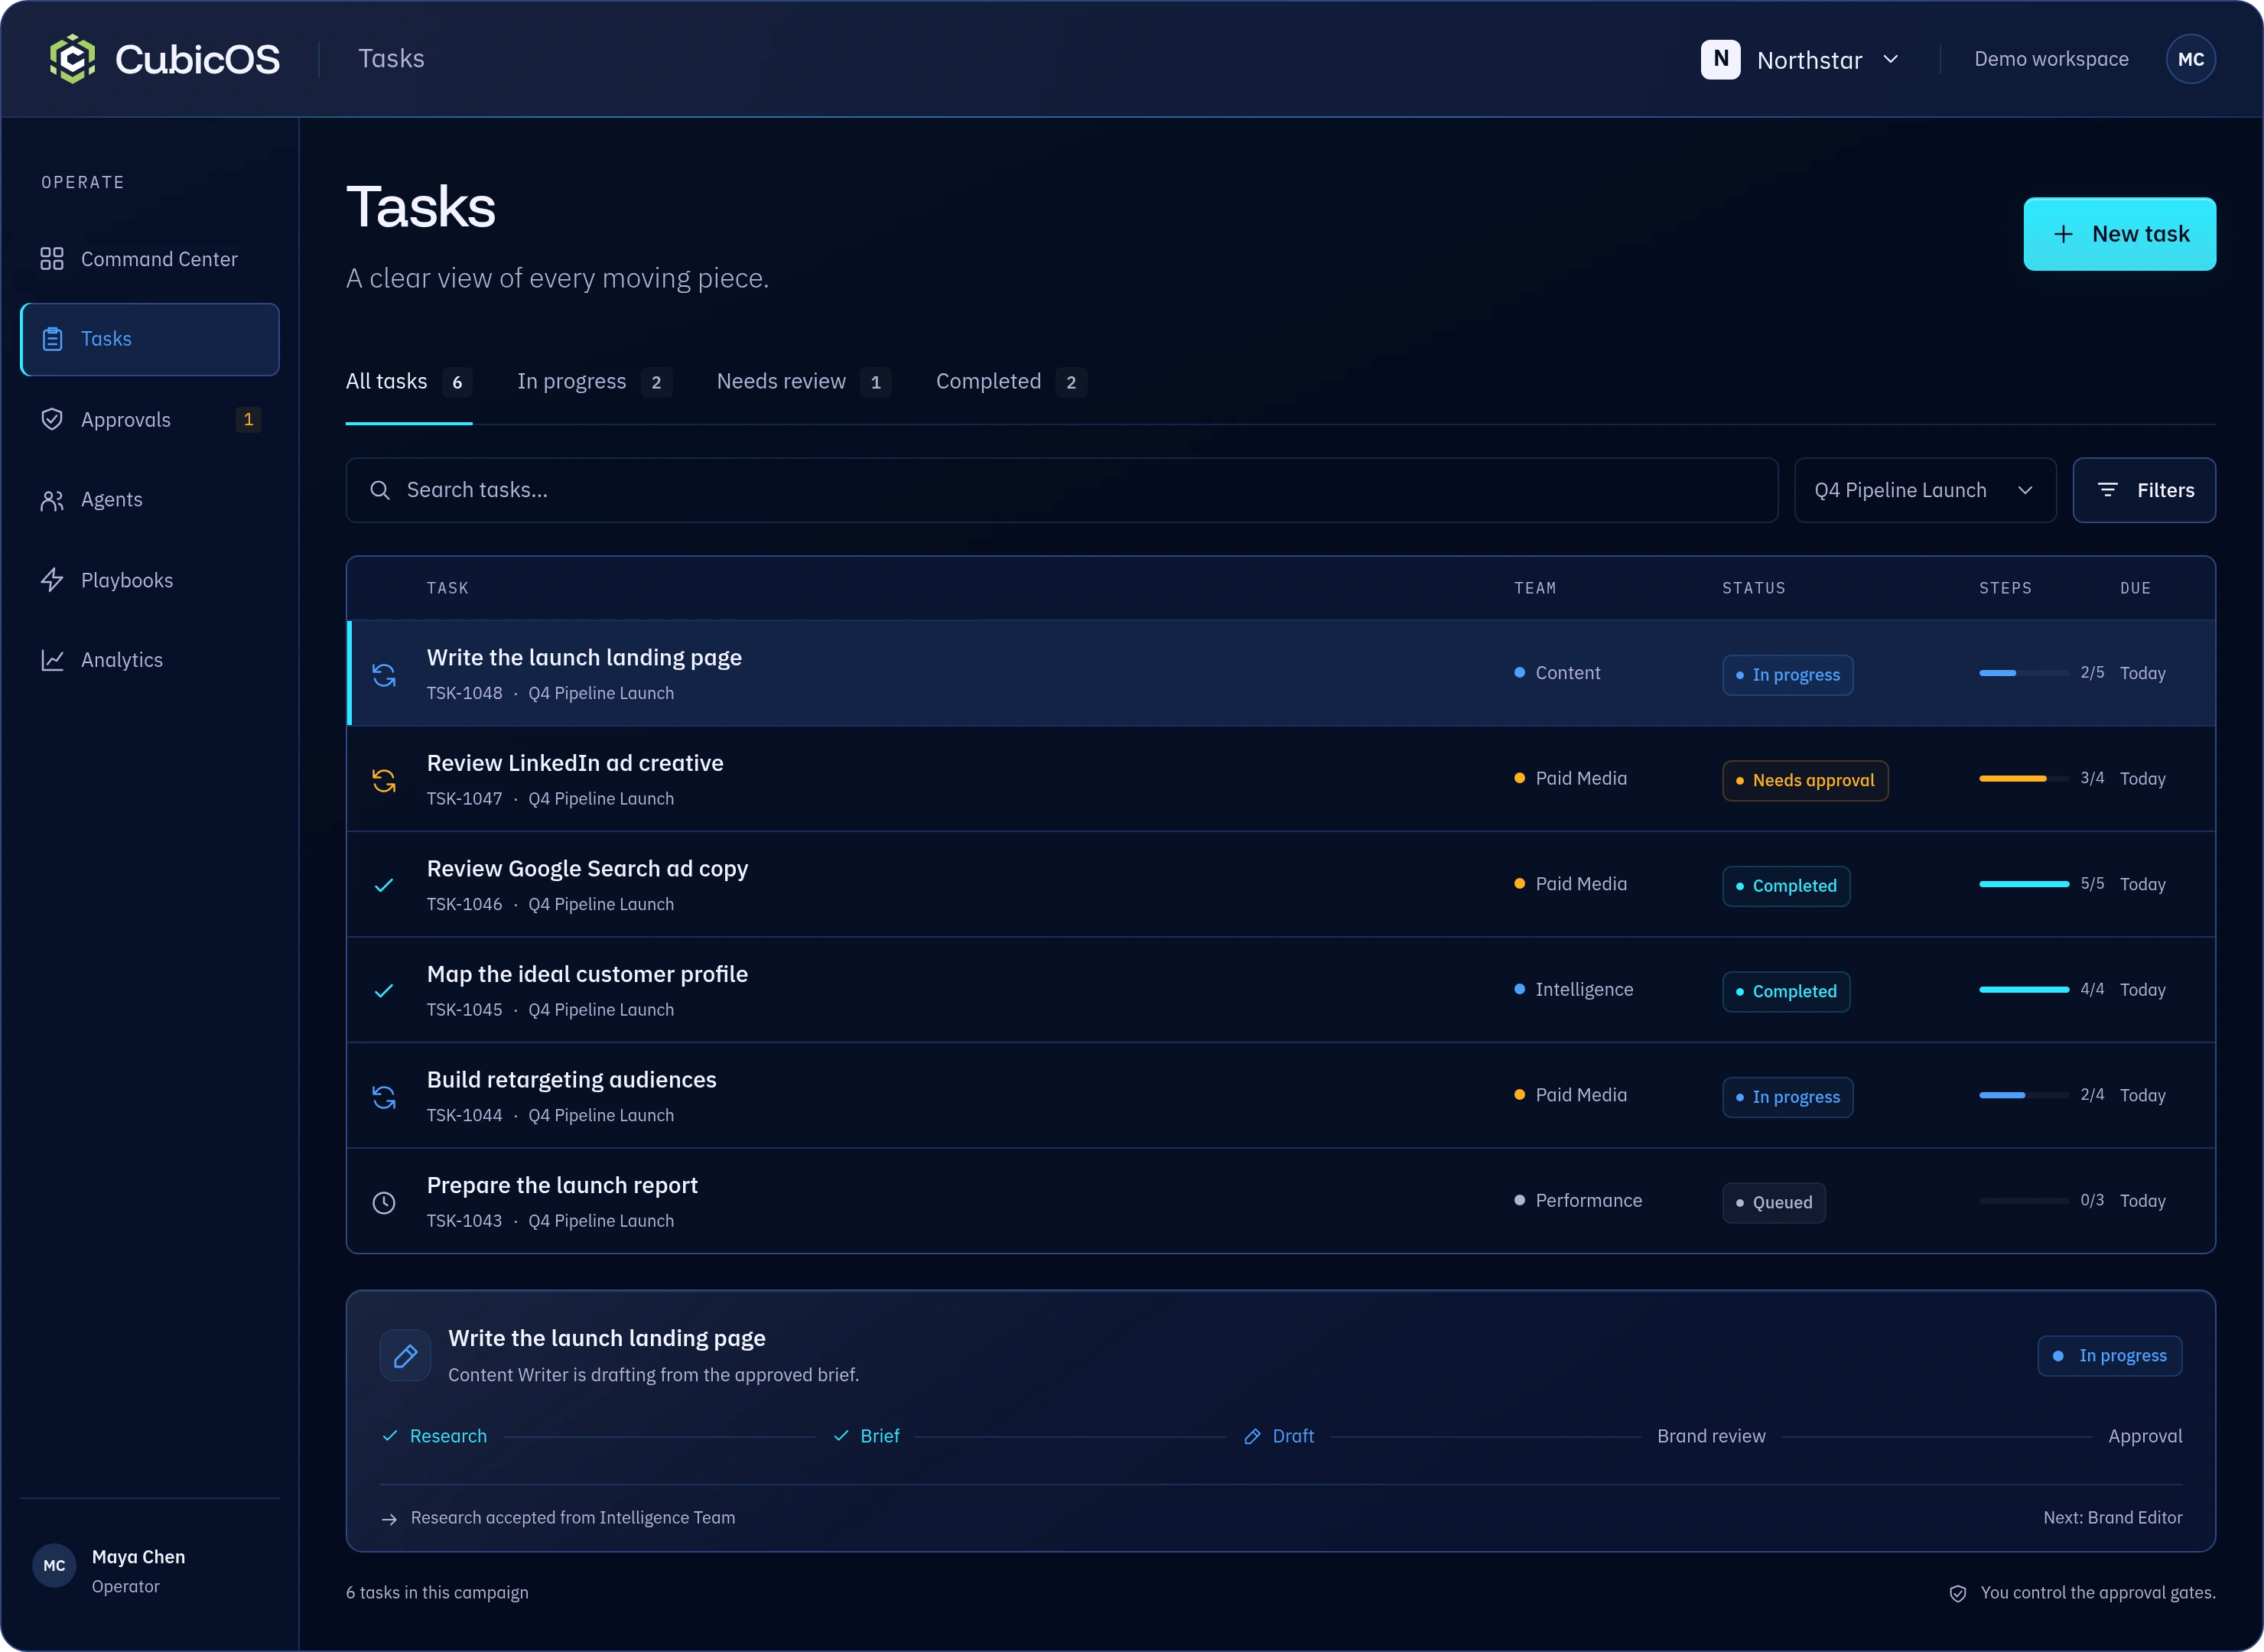Click checkmark icon on Map the ideal customer profile row

pos(384,991)
